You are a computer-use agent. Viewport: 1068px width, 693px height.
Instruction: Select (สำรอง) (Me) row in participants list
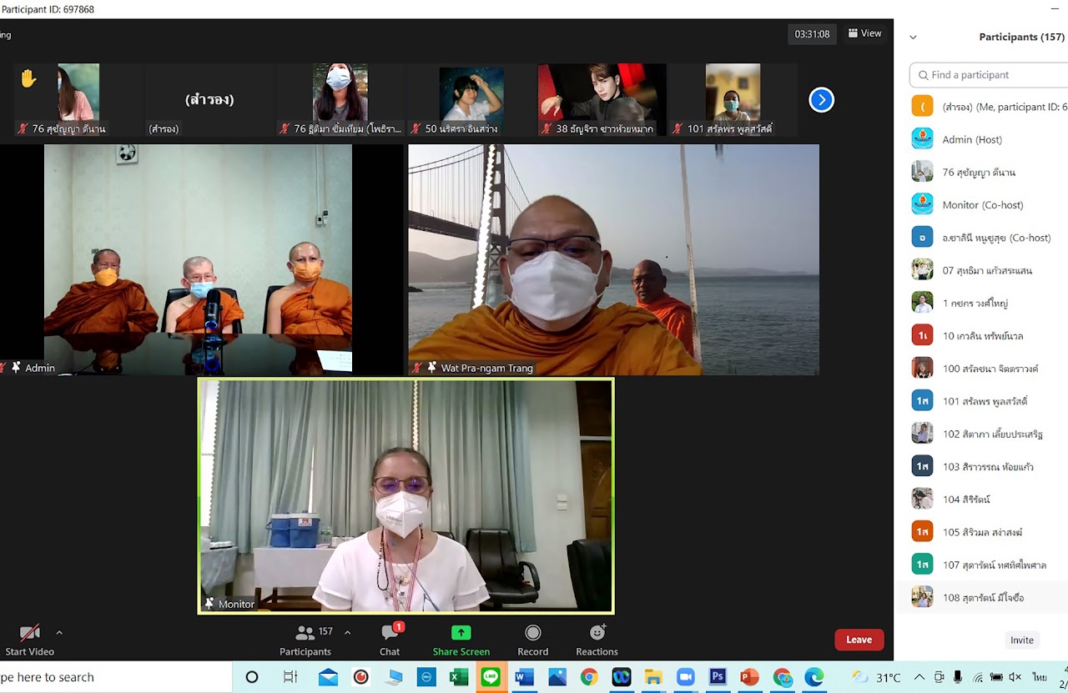(x=985, y=107)
